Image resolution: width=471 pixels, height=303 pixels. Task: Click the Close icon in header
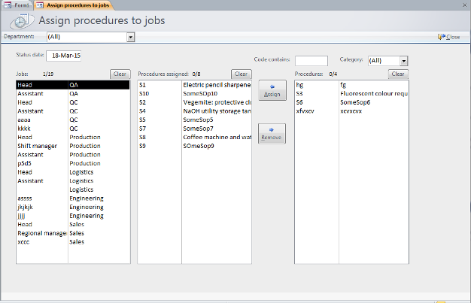point(440,36)
